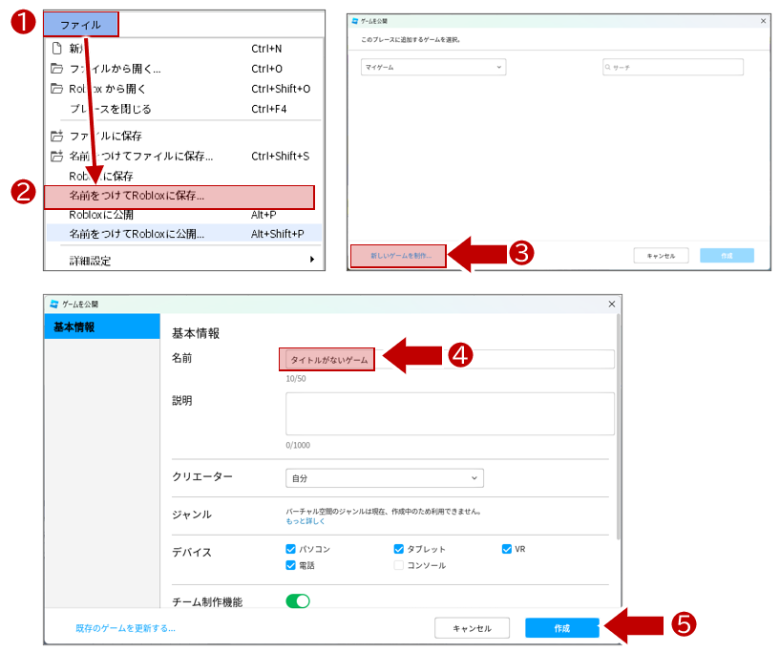Click the 名前 text field
This screenshot has width=780, height=652.
coord(450,359)
